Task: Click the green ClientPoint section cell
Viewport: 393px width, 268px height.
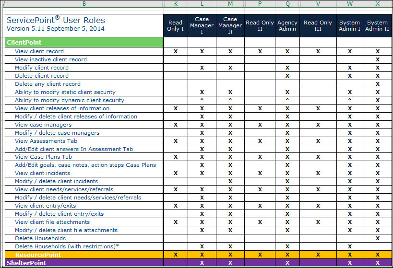Action: tap(84, 42)
